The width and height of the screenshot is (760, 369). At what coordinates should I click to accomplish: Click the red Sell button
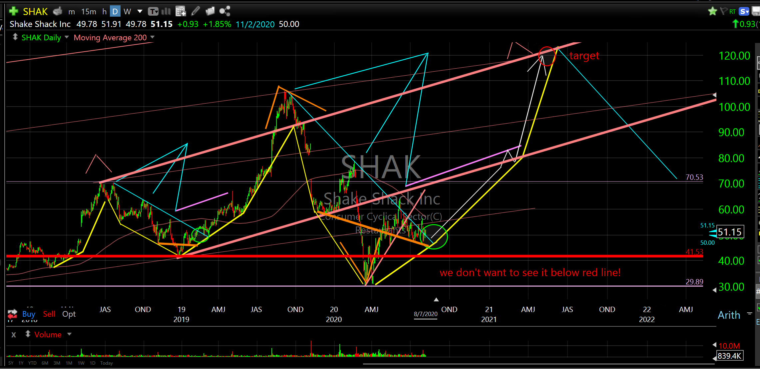[49, 314]
